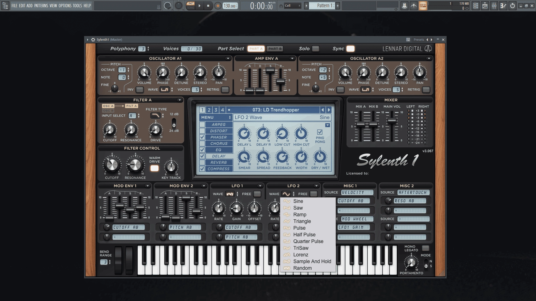Choose the Lorenz wave icon in LFO menu
536x301 pixels.
pyautogui.click(x=287, y=255)
